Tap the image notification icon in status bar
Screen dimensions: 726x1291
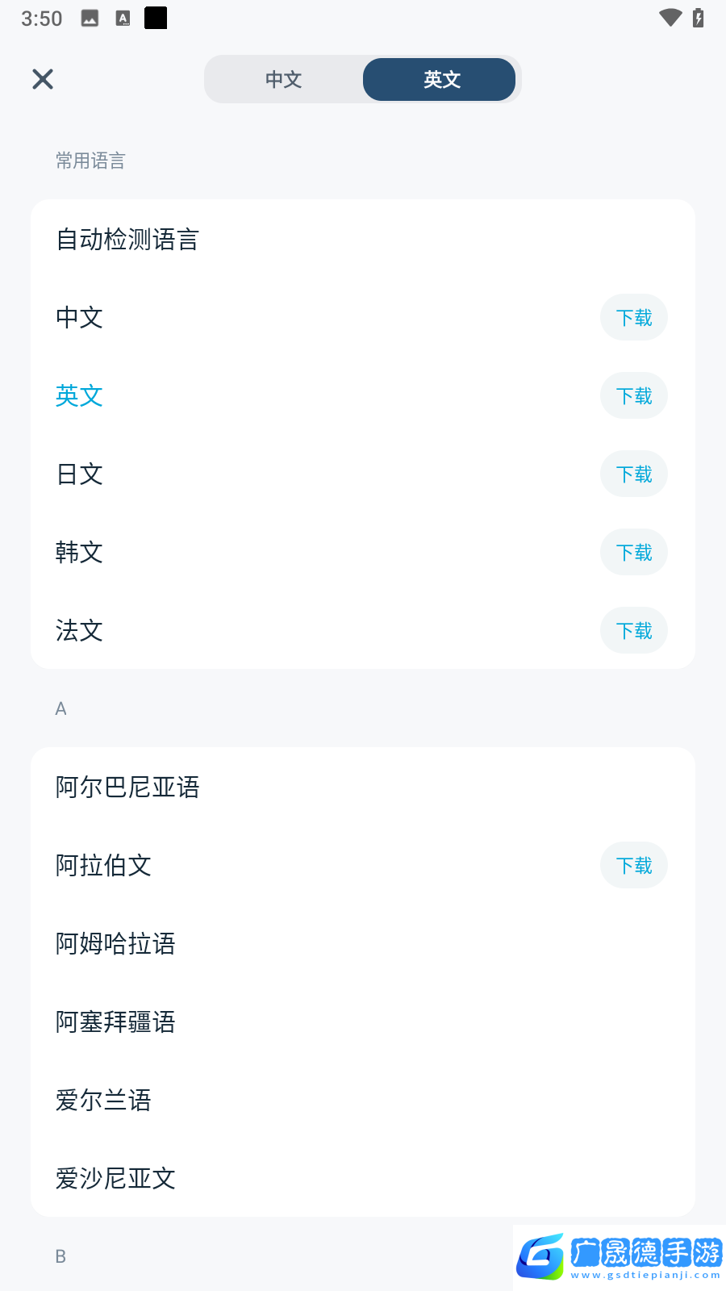pyautogui.click(x=90, y=19)
